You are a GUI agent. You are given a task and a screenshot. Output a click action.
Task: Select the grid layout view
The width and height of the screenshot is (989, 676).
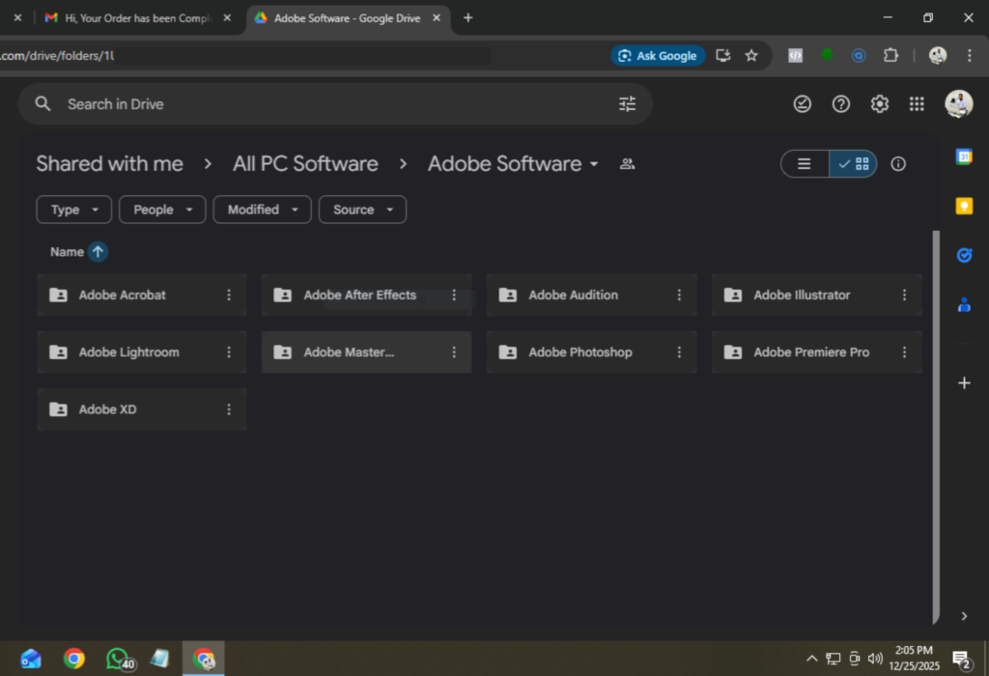click(854, 164)
